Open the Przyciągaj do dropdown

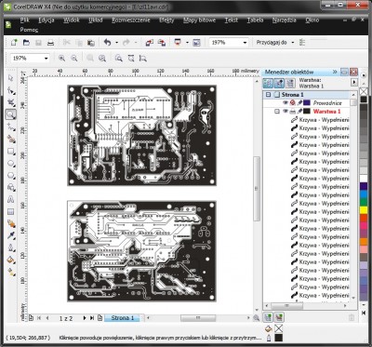point(293,43)
